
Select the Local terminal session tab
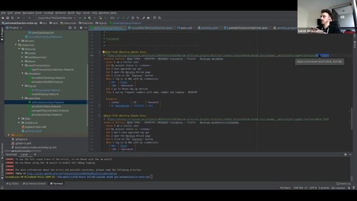[24, 155]
